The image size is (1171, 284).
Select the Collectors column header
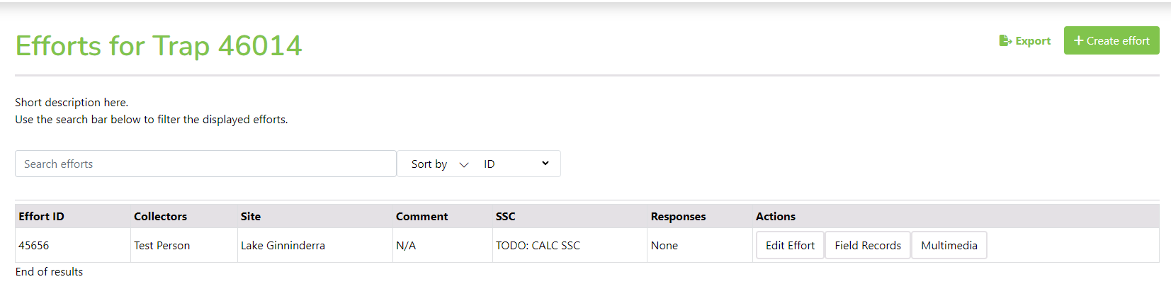coord(160,217)
